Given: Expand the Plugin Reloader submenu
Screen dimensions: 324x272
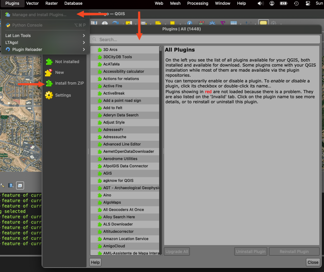Looking at the screenshot, I should tap(45, 49).
